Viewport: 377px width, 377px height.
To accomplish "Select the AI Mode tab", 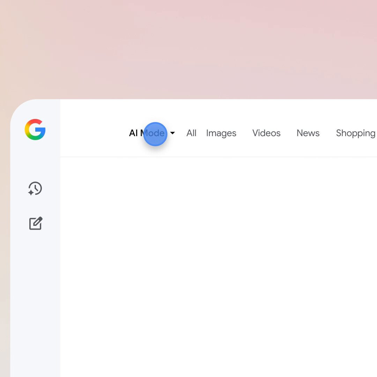I will tap(147, 133).
